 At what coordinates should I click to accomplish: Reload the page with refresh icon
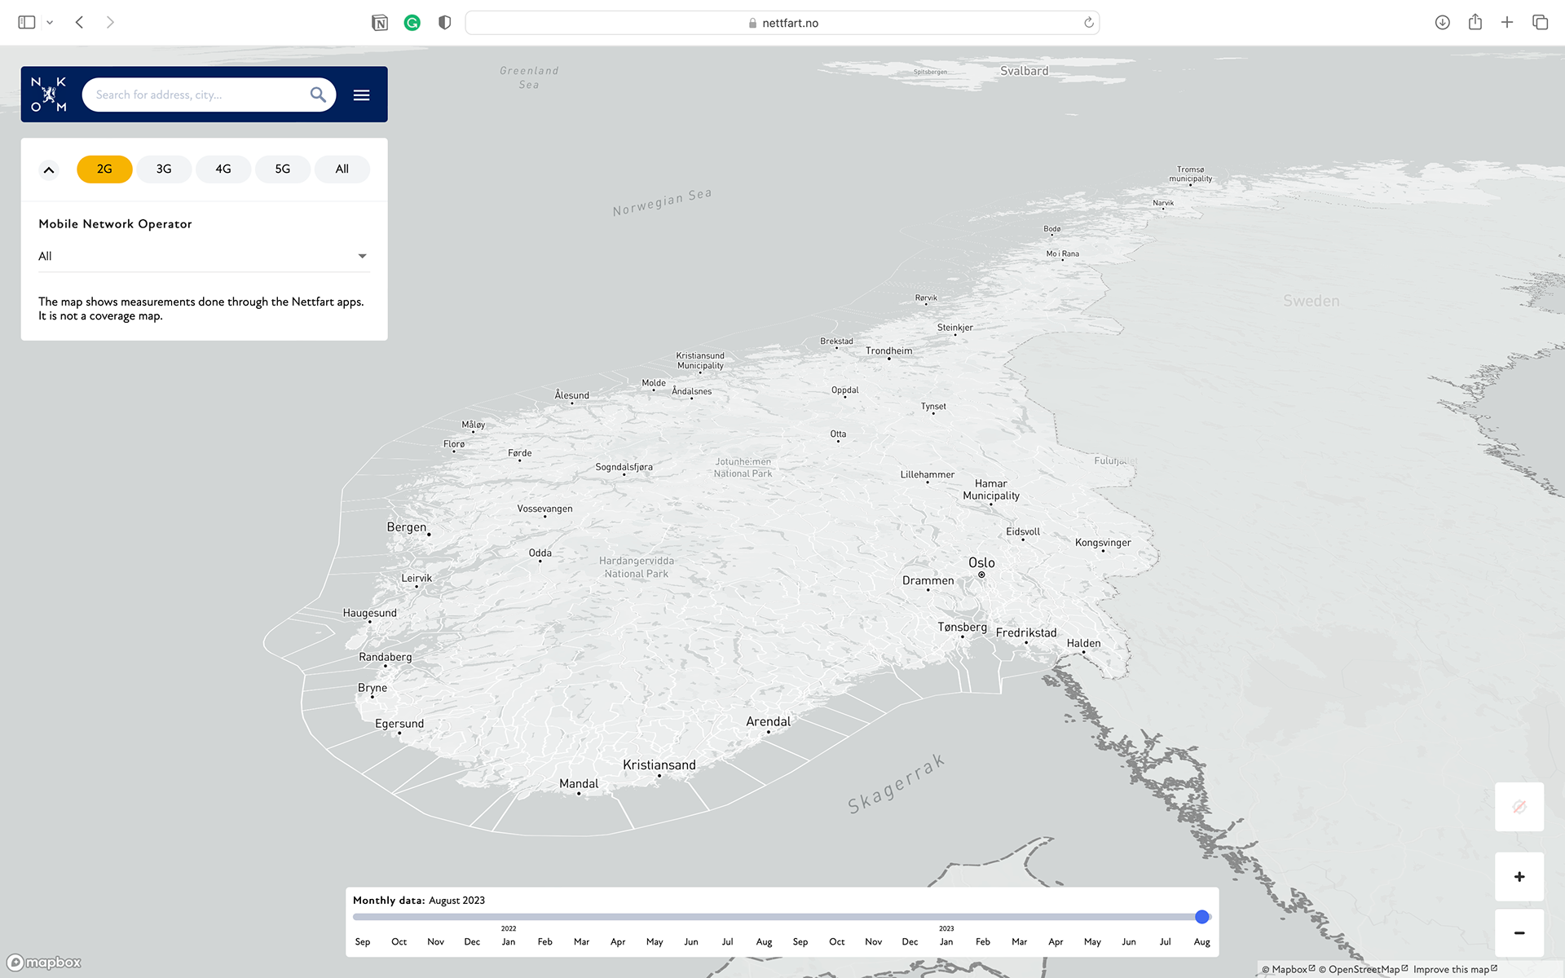coord(1088,23)
